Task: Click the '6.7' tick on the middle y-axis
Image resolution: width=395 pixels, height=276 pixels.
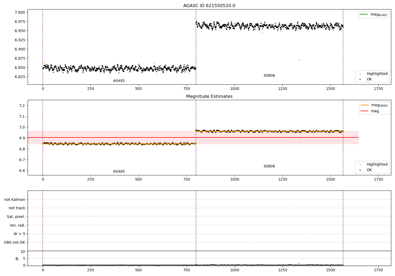Action: (x=22, y=160)
